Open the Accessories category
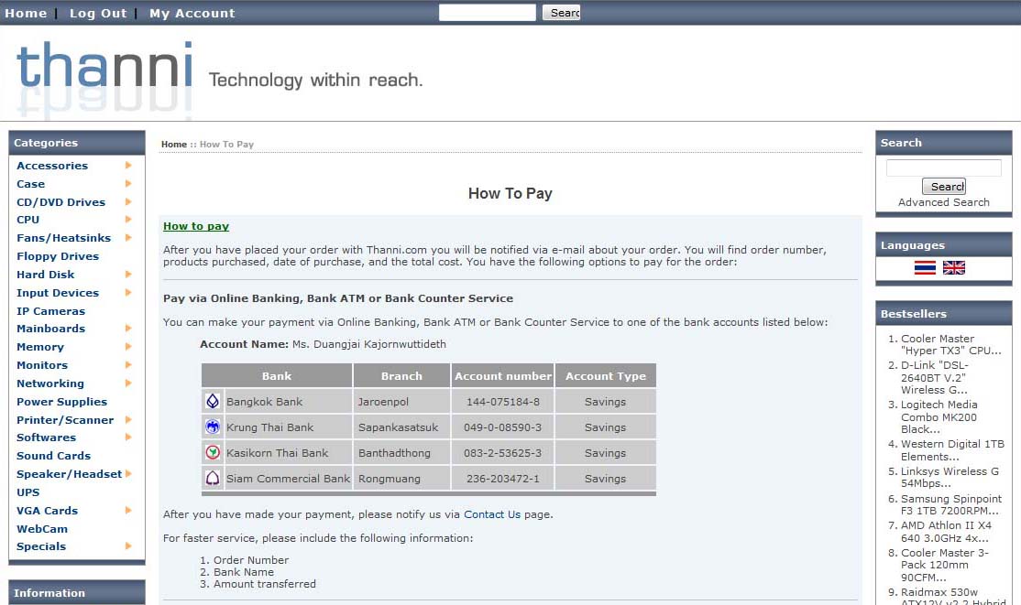The image size is (1021, 605). [x=52, y=166]
